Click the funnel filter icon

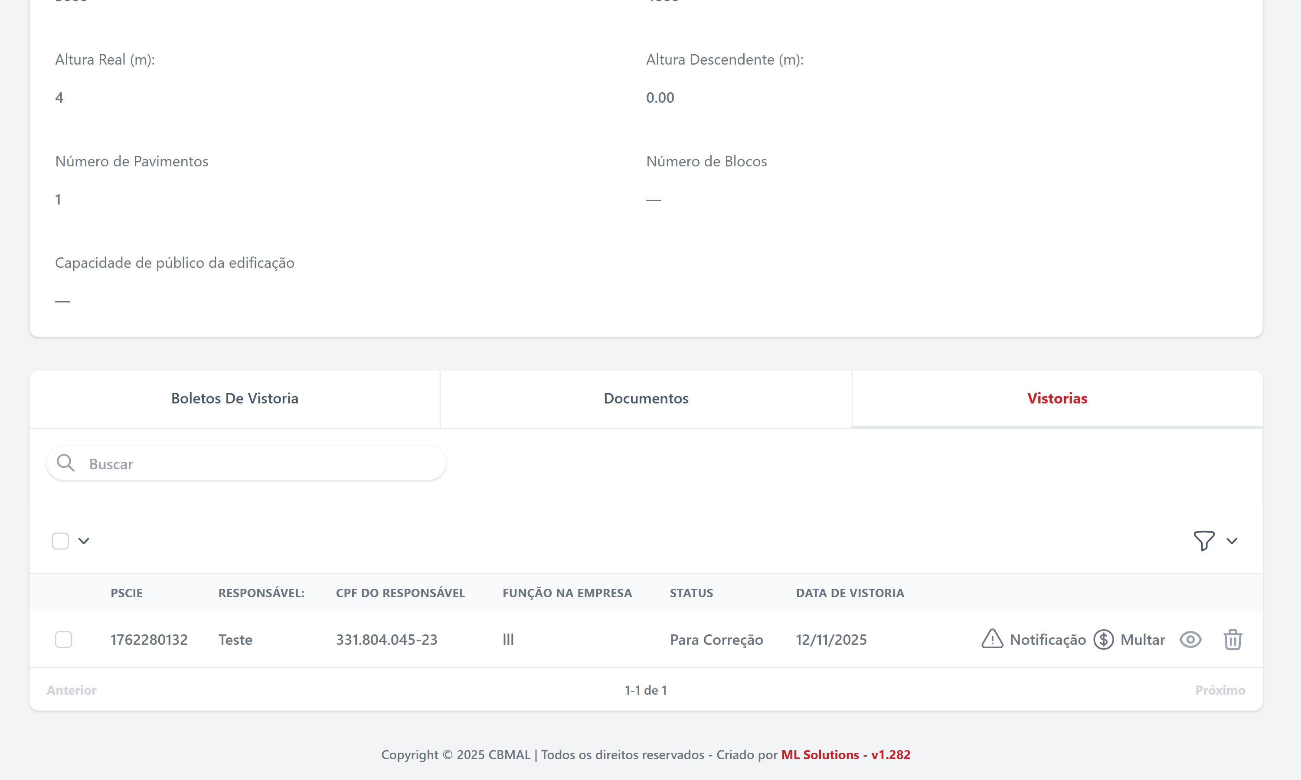click(1204, 540)
